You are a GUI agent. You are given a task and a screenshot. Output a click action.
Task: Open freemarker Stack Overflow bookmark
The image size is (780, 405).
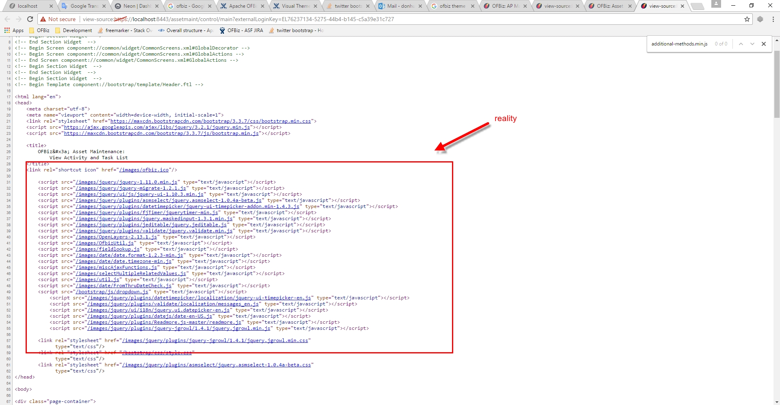pos(125,30)
